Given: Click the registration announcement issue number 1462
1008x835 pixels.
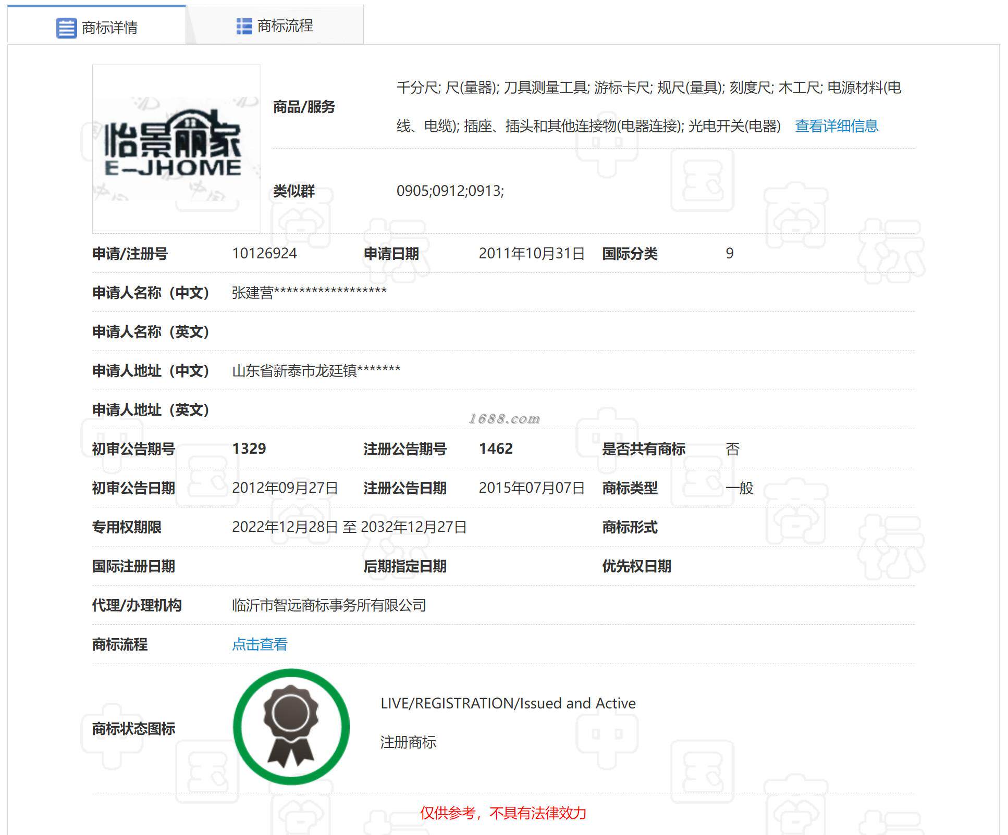Looking at the screenshot, I should click(496, 448).
